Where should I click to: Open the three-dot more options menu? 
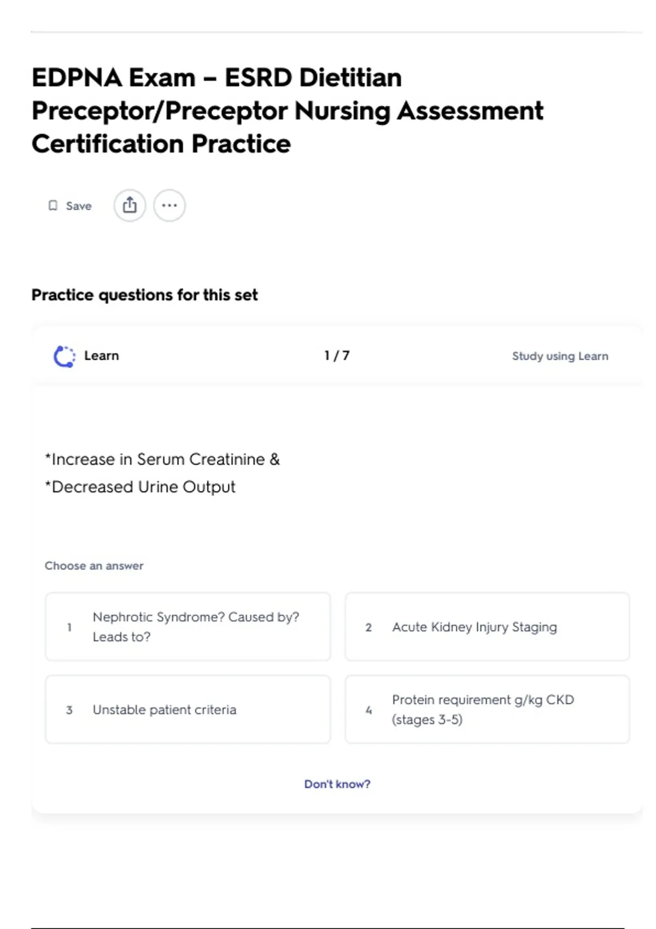(169, 205)
